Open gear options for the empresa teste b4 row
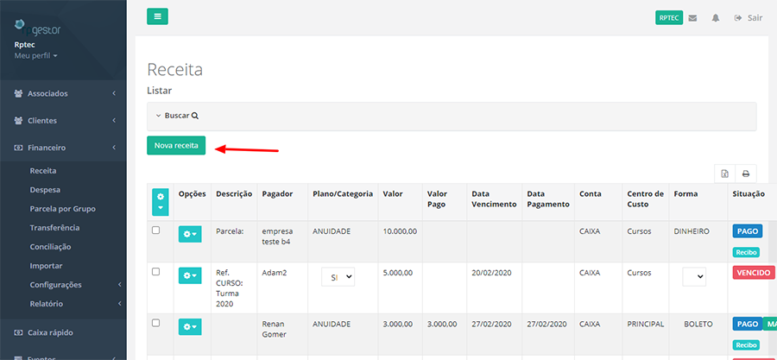This screenshot has width=777, height=360. tap(189, 233)
